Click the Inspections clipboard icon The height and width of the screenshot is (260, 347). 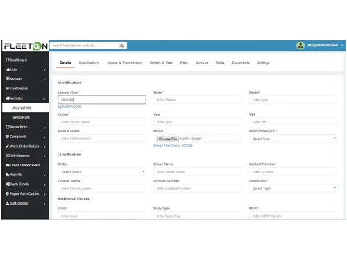[8, 127]
